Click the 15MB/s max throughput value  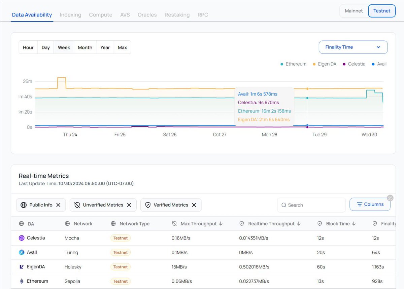tap(179, 267)
